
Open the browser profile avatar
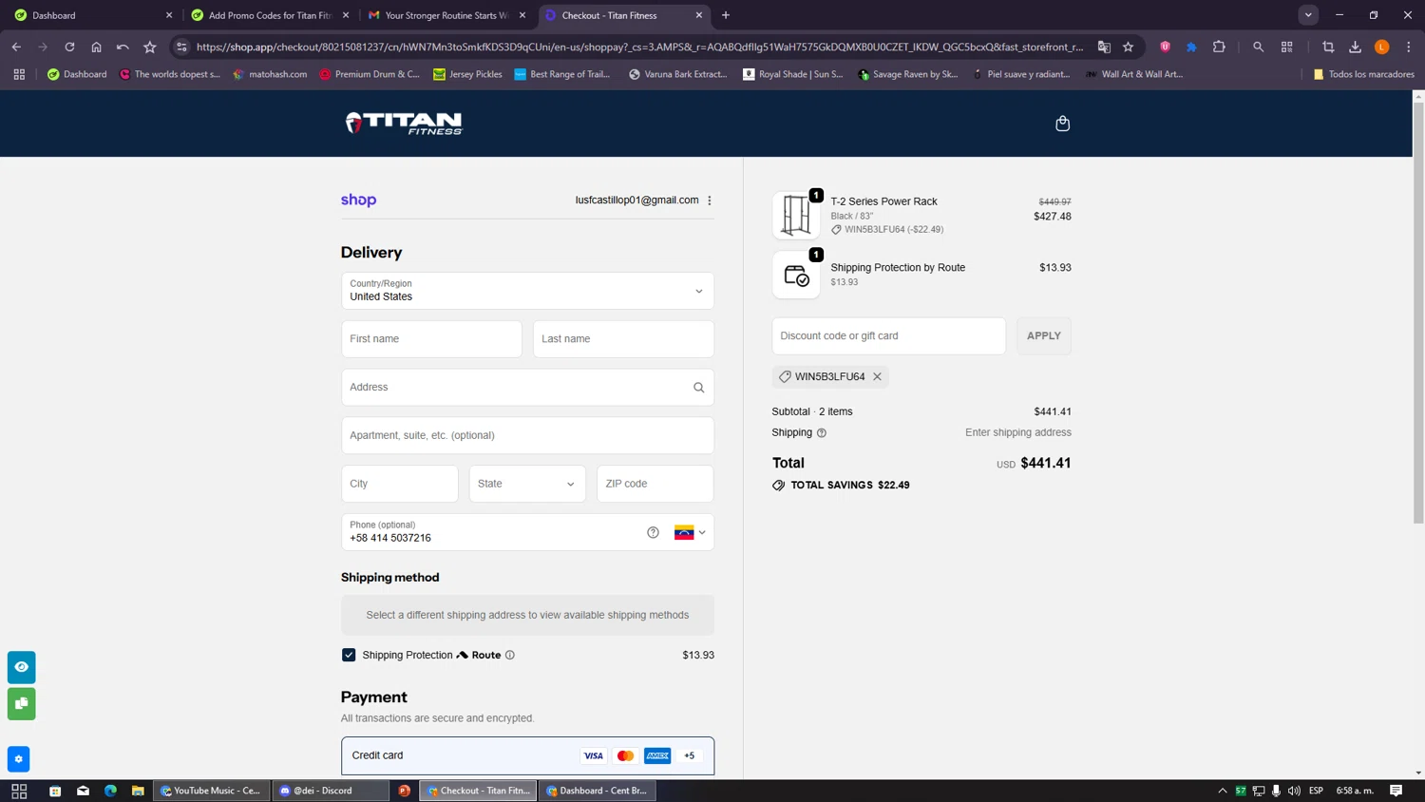point(1382,47)
